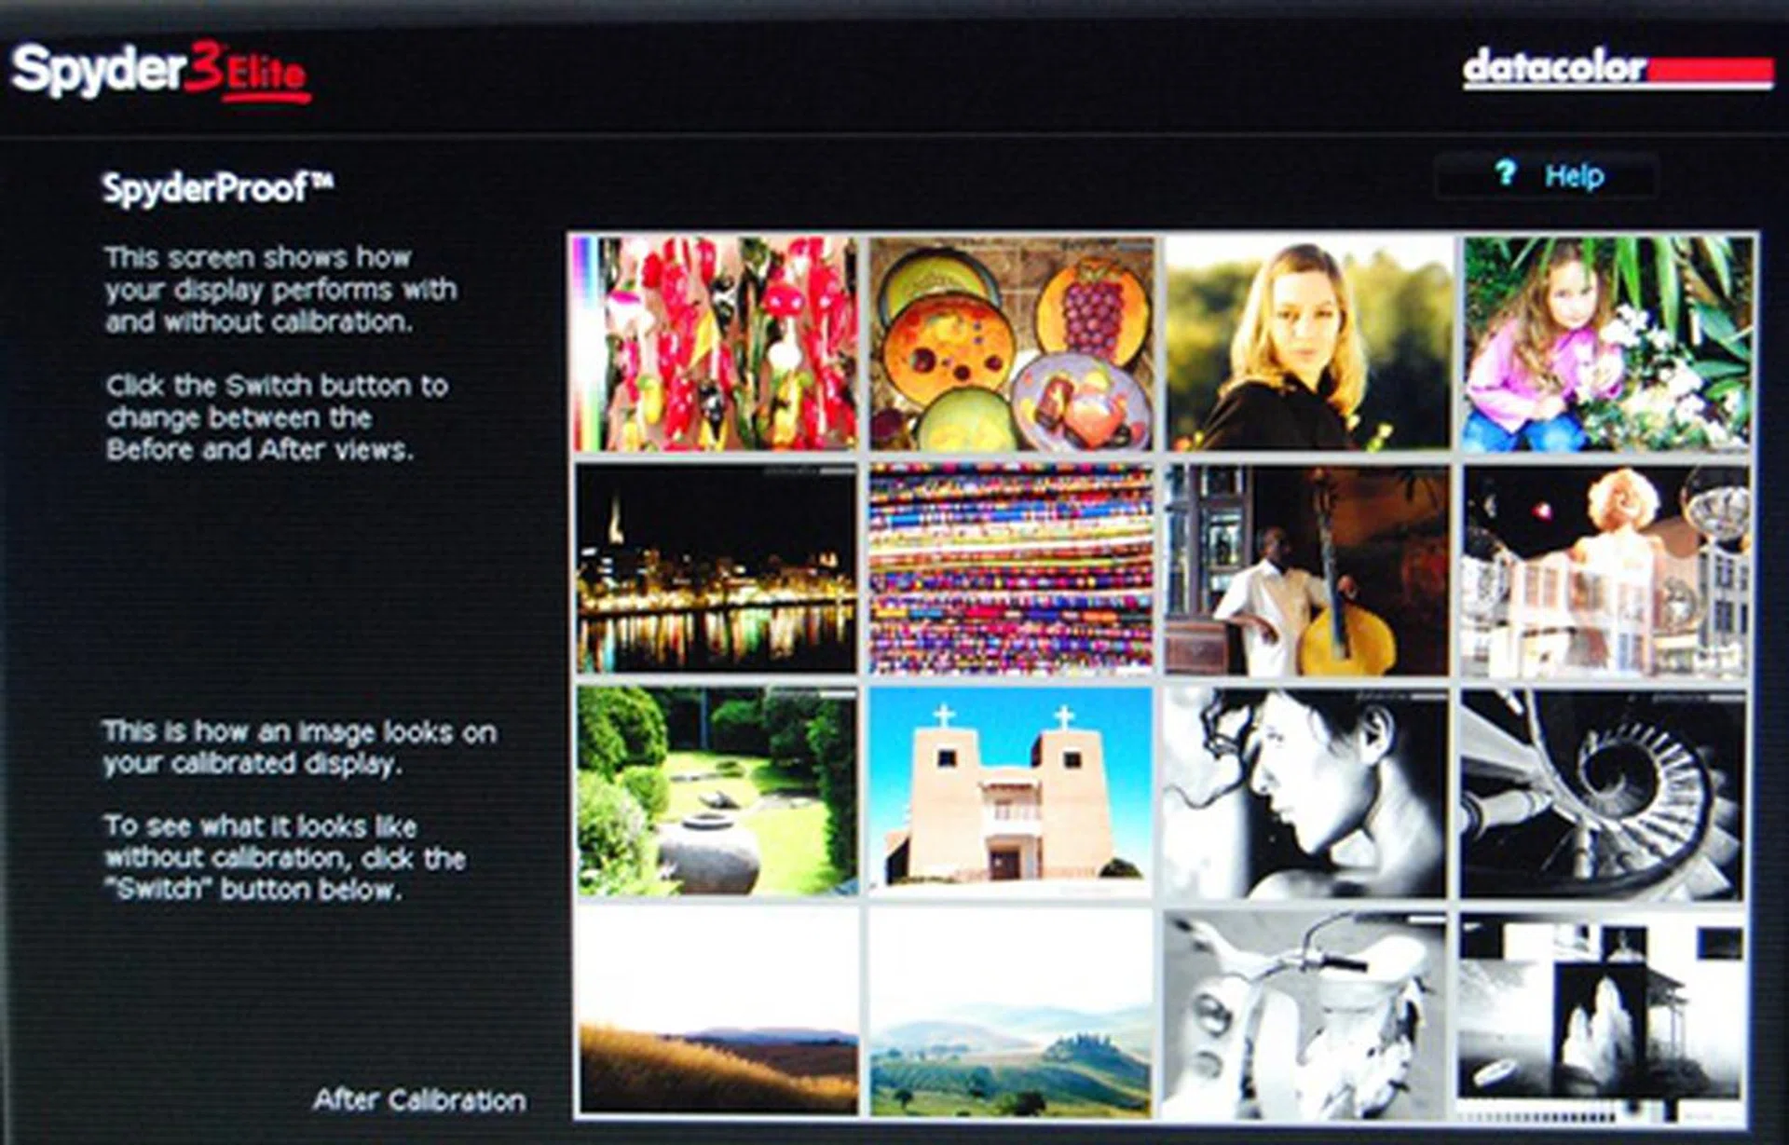1789x1145 pixels.
Task: Select the spiral staircase thumbnail
Action: point(1601,794)
